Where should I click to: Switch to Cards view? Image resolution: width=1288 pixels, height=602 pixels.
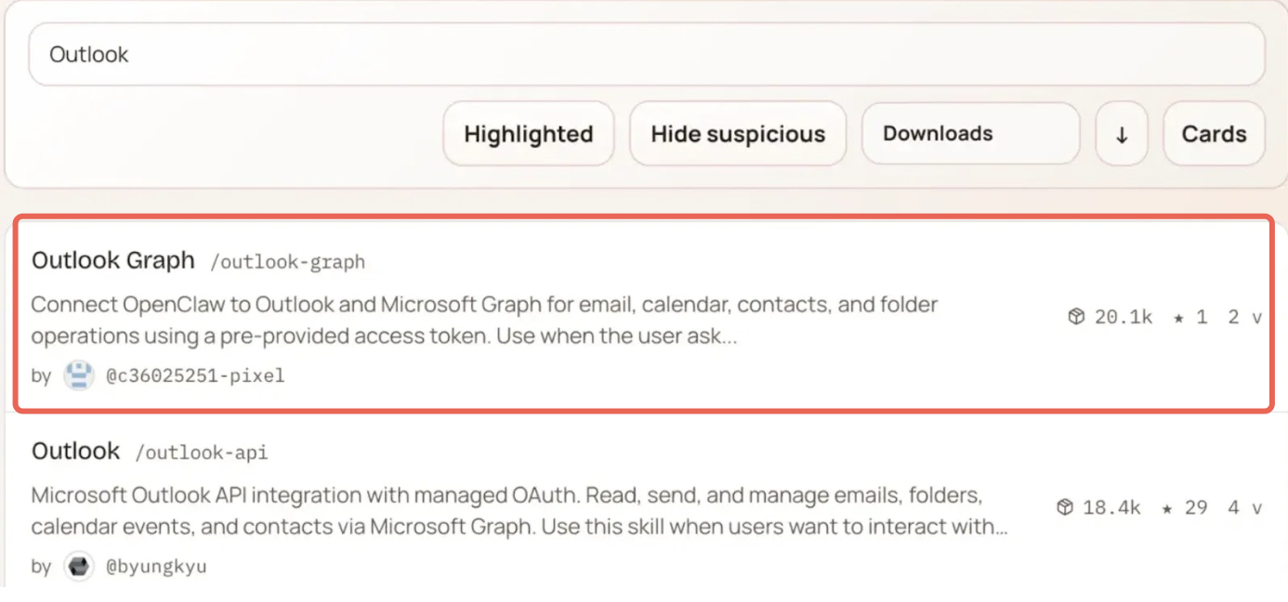pos(1213,134)
